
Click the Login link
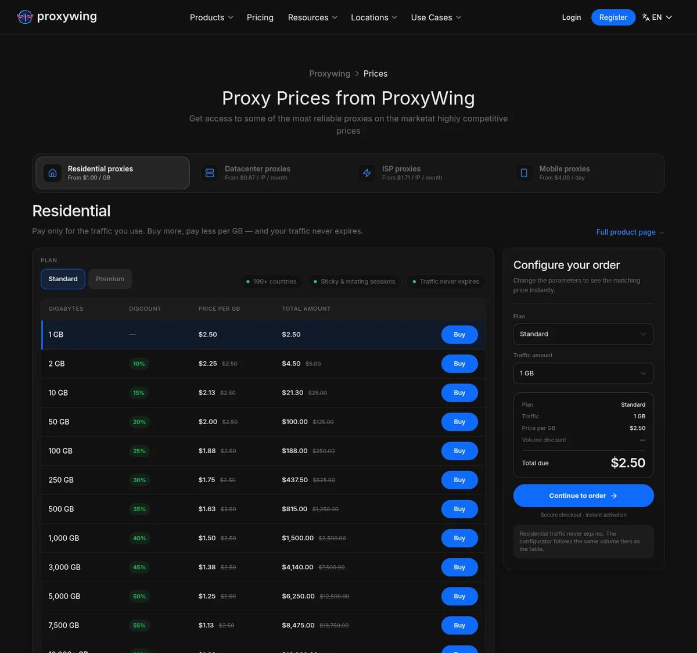point(572,17)
